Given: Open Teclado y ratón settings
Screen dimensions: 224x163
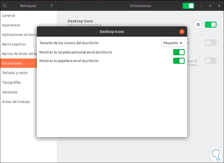Looking at the screenshot, I should tap(15, 73).
